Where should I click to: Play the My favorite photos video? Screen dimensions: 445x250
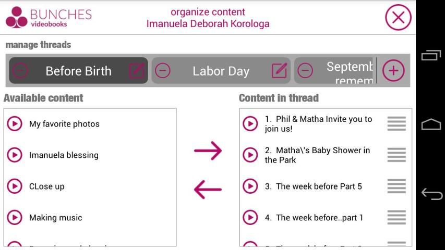(x=15, y=124)
